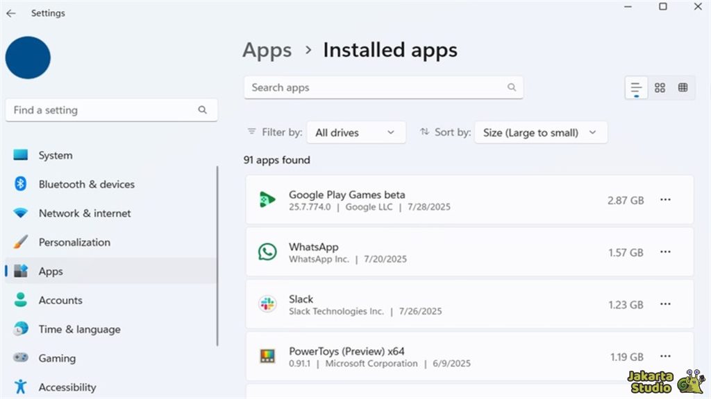Open Personalization settings
This screenshot has height=399, width=711.
74,242
